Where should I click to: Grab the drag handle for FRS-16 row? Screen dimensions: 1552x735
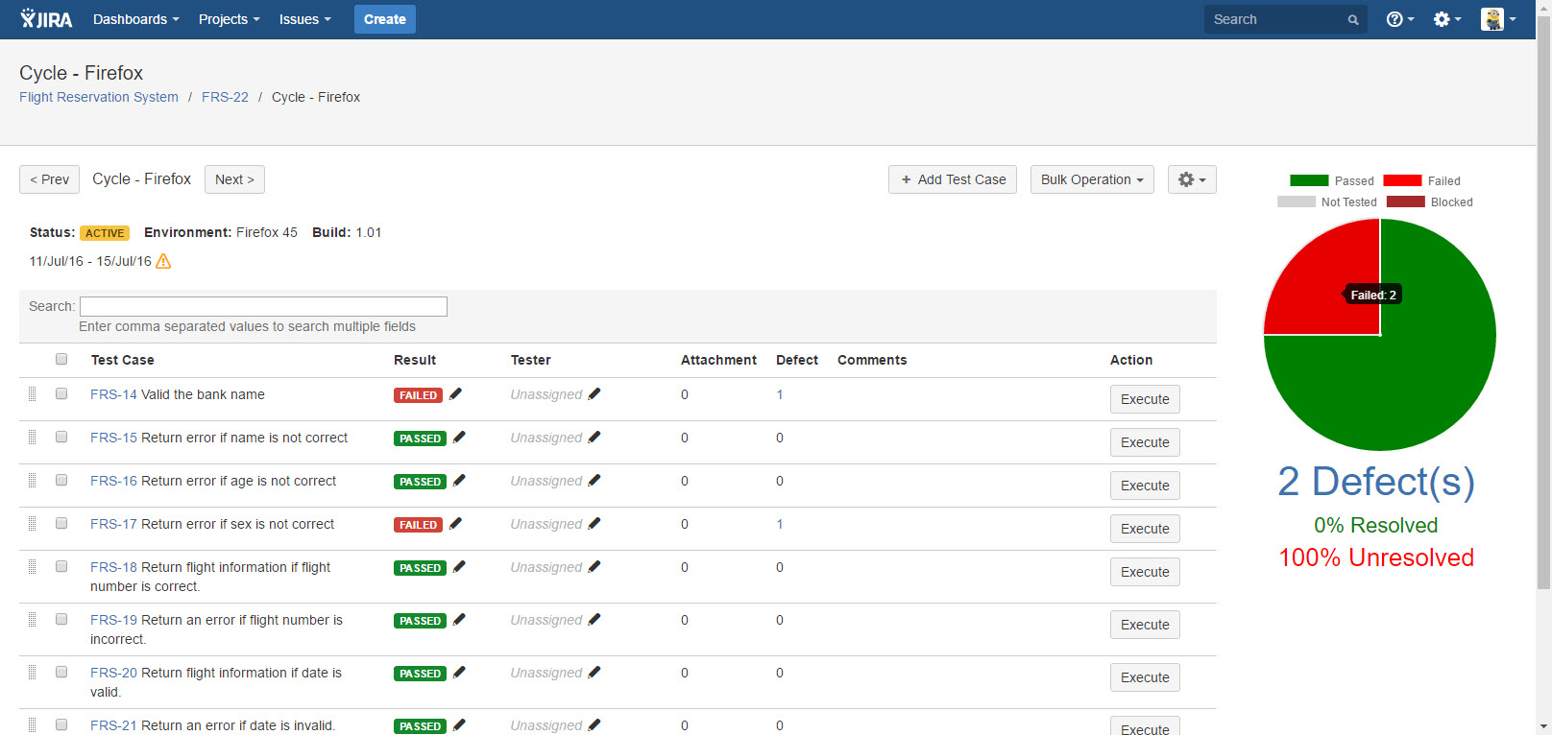(x=32, y=480)
